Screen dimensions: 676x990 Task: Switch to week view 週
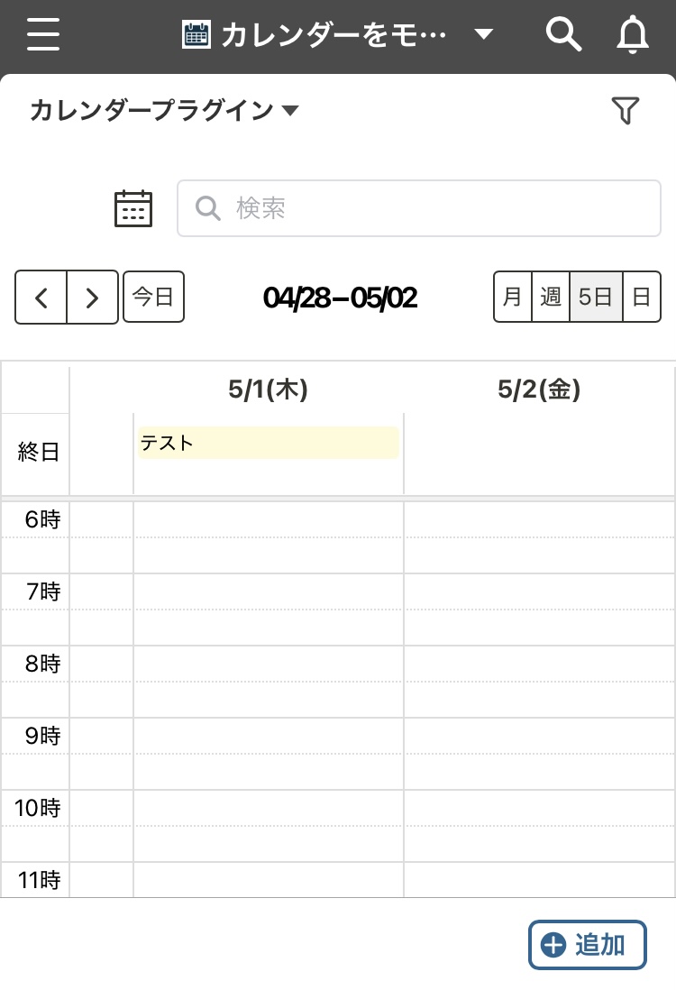[x=551, y=297]
